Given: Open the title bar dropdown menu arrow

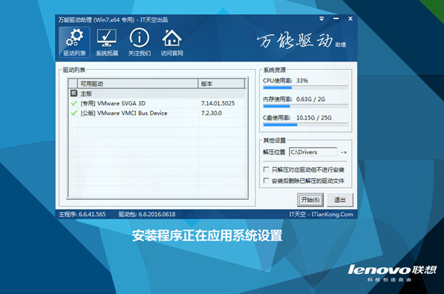Looking at the screenshot, I should (x=321, y=19).
